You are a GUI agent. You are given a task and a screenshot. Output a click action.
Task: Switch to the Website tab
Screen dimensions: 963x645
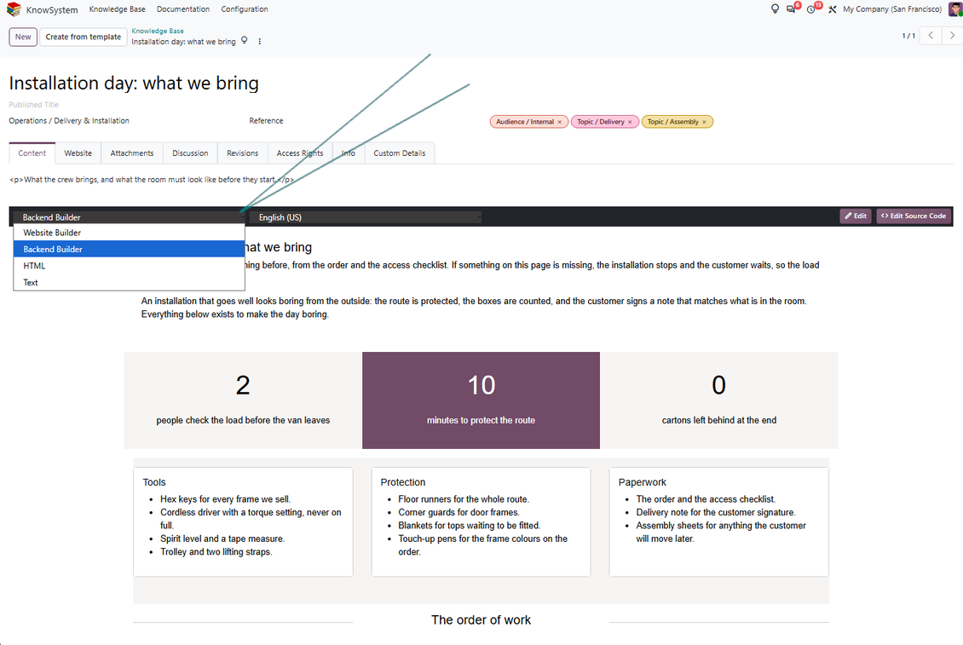pyautogui.click(x=78, y=153)
